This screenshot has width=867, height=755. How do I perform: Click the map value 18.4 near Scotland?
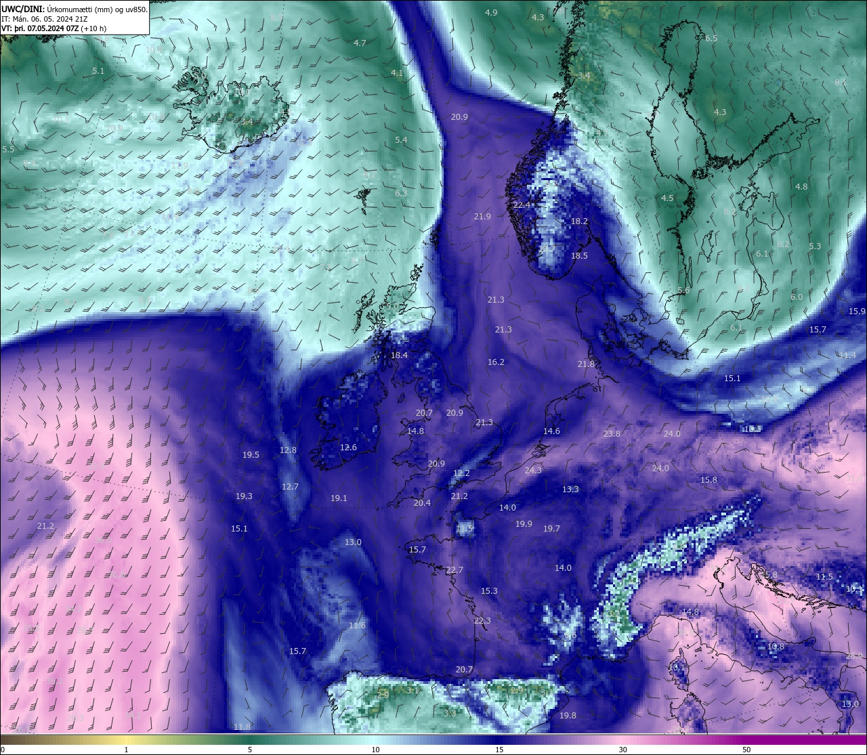click(400, 355)
